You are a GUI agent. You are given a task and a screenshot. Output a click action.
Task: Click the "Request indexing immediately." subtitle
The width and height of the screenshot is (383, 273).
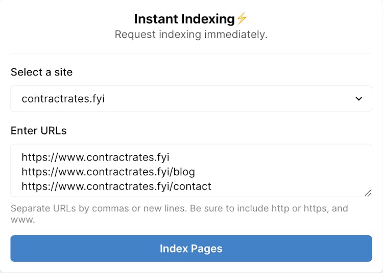click(x=191, y=35)
